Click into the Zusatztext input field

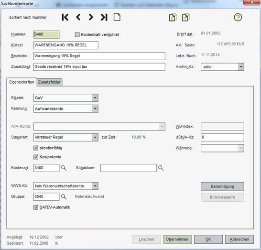tap(99, 67)
